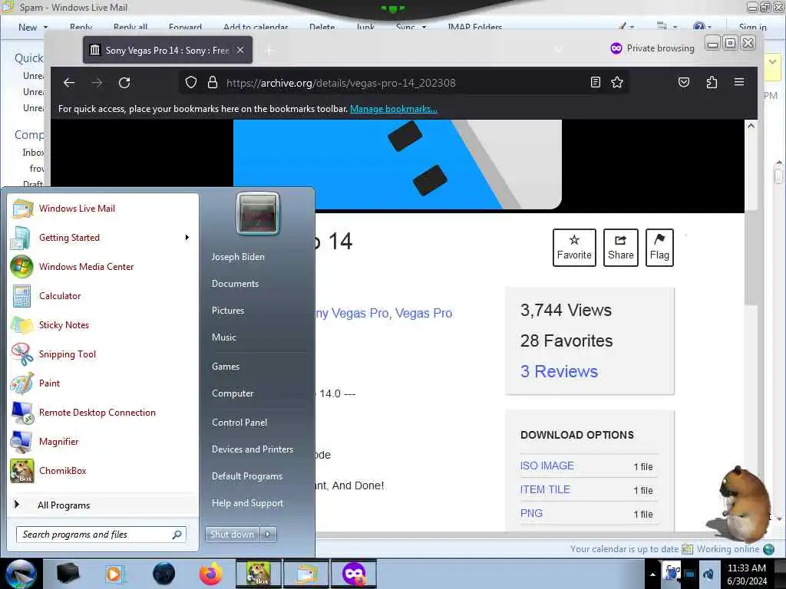Click the taskbar clock 11:33 AM
The height and width of the screenshot is (589, 786).
pos(747,574)
